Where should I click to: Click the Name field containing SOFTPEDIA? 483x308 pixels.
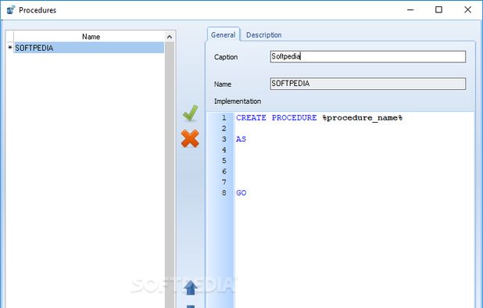click(x=368, y=84)
